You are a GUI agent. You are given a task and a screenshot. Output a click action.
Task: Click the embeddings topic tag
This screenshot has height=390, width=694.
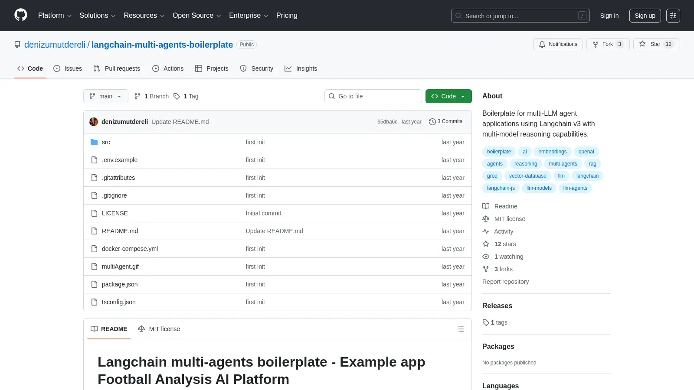553,152
